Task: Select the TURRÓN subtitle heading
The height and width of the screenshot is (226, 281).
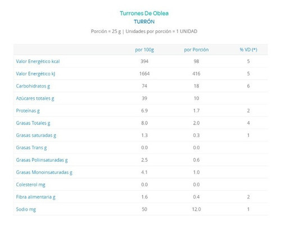Action: click(x=144, y=22)
